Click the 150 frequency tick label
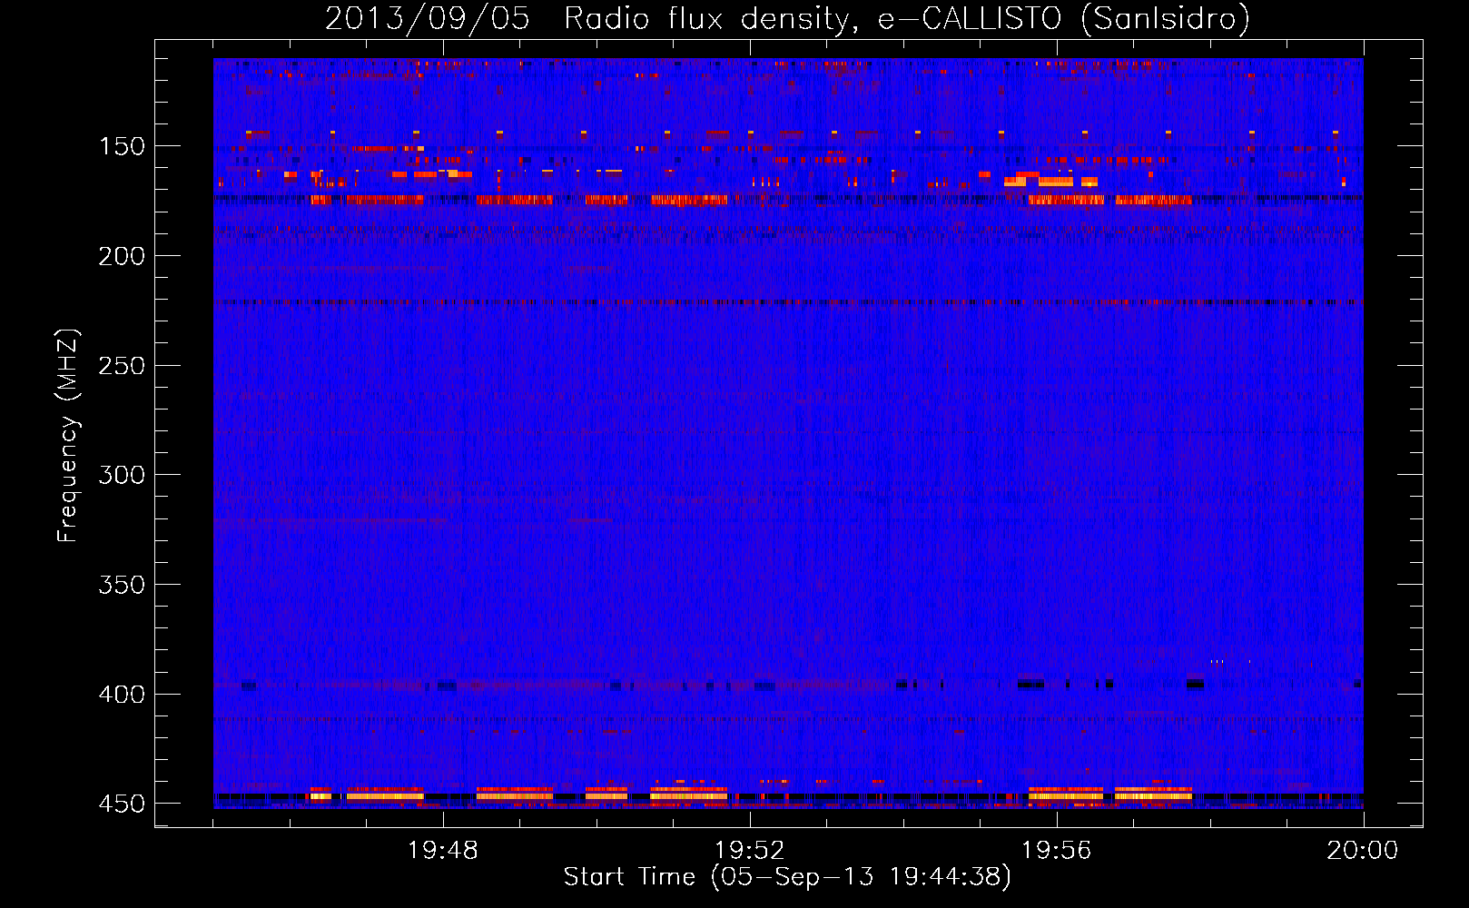 pos(122,146)
